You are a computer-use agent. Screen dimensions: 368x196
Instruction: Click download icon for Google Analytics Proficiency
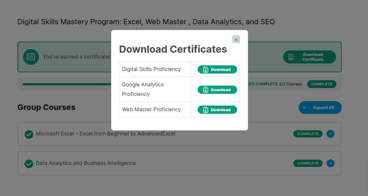206,90
